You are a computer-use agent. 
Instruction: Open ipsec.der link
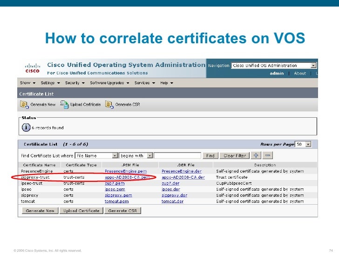171,189
